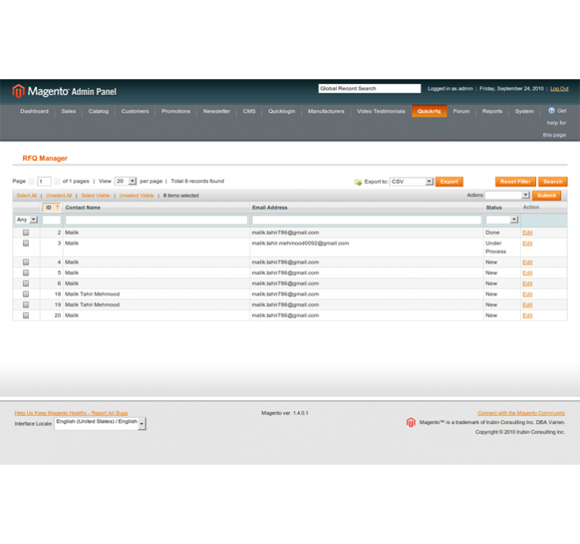
Task: Open the Quicklogin menu
Action: [282, 111]
